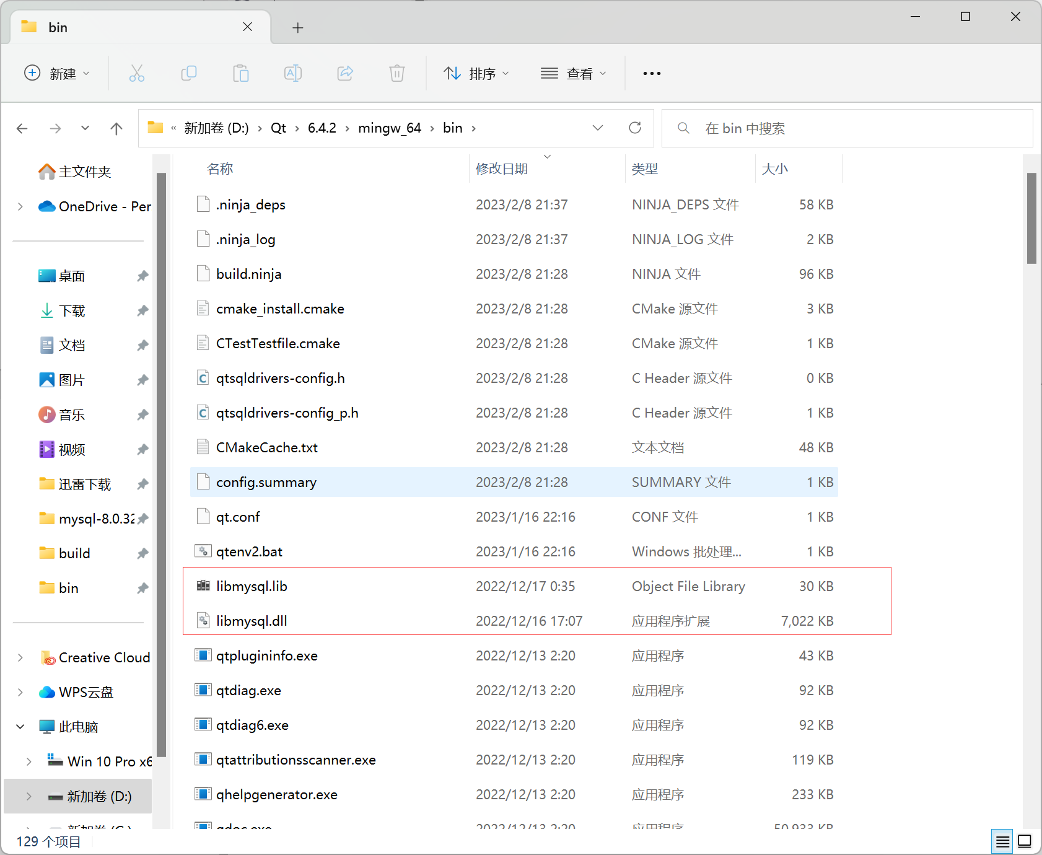This screenshot has width=1042, height=855.
Task: Click the 新加卷 (D:) breadcrumb segment
Action: [x=216, y=128]
